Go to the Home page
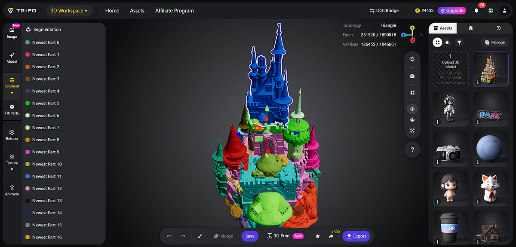Screen dimensions: 516x247 click(112, 11)
